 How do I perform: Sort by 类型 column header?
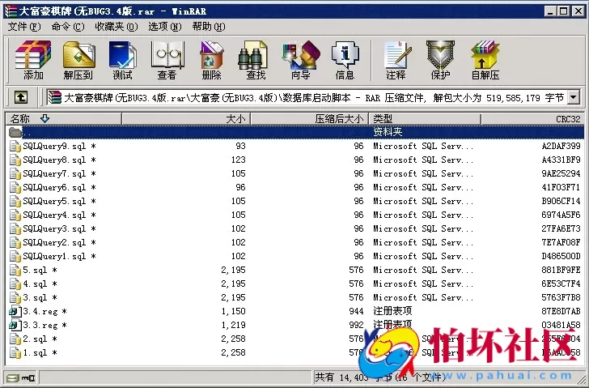(425, 119)
